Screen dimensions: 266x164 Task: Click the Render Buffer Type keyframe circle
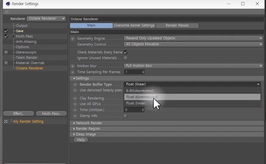(x=75, y=84)
